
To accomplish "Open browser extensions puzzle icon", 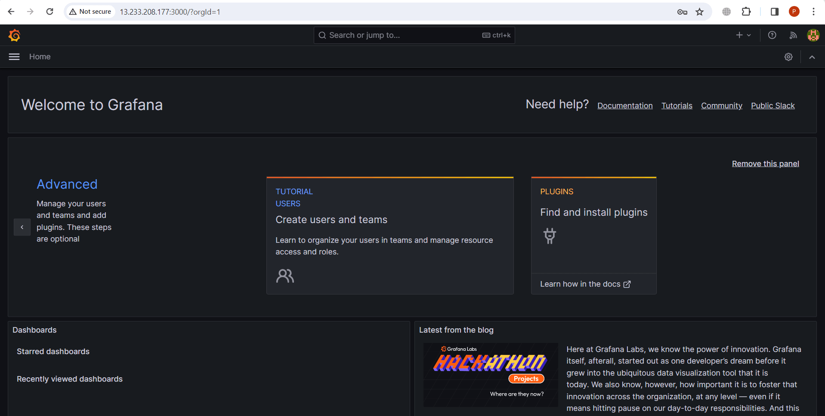I will click(x=746, y=12).
